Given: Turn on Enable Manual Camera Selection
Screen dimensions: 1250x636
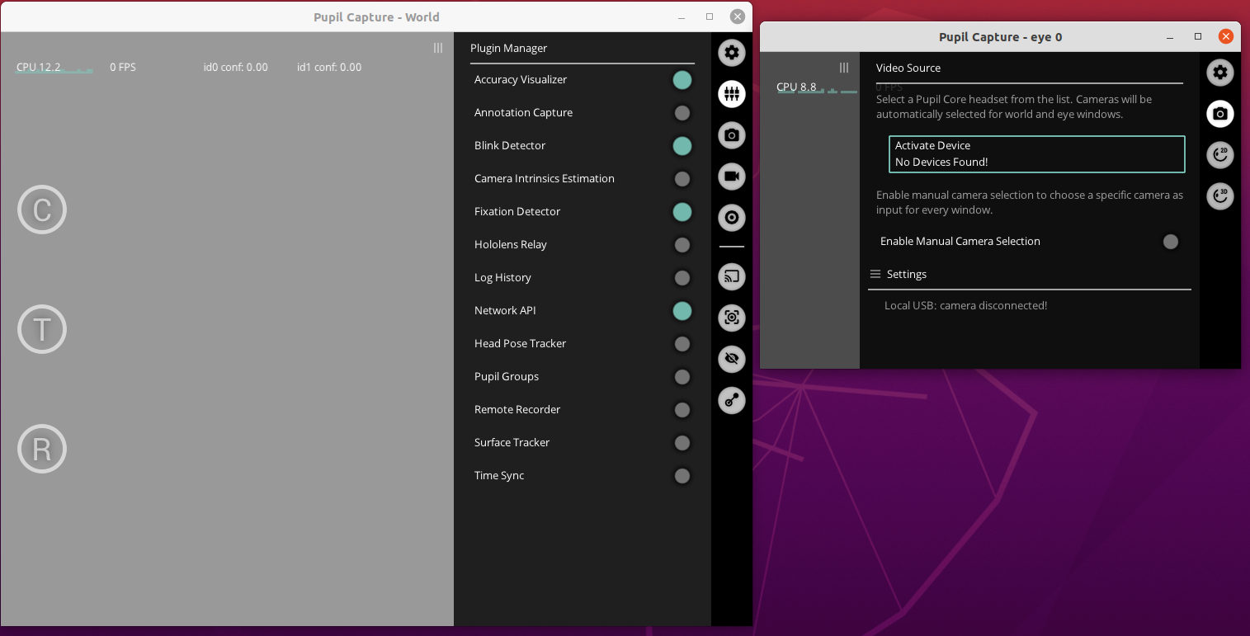Looking at the screenshot, I should click(1170, 242).
